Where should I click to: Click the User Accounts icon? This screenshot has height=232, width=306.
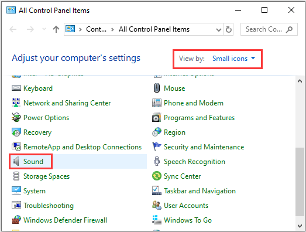pos(157,205)
